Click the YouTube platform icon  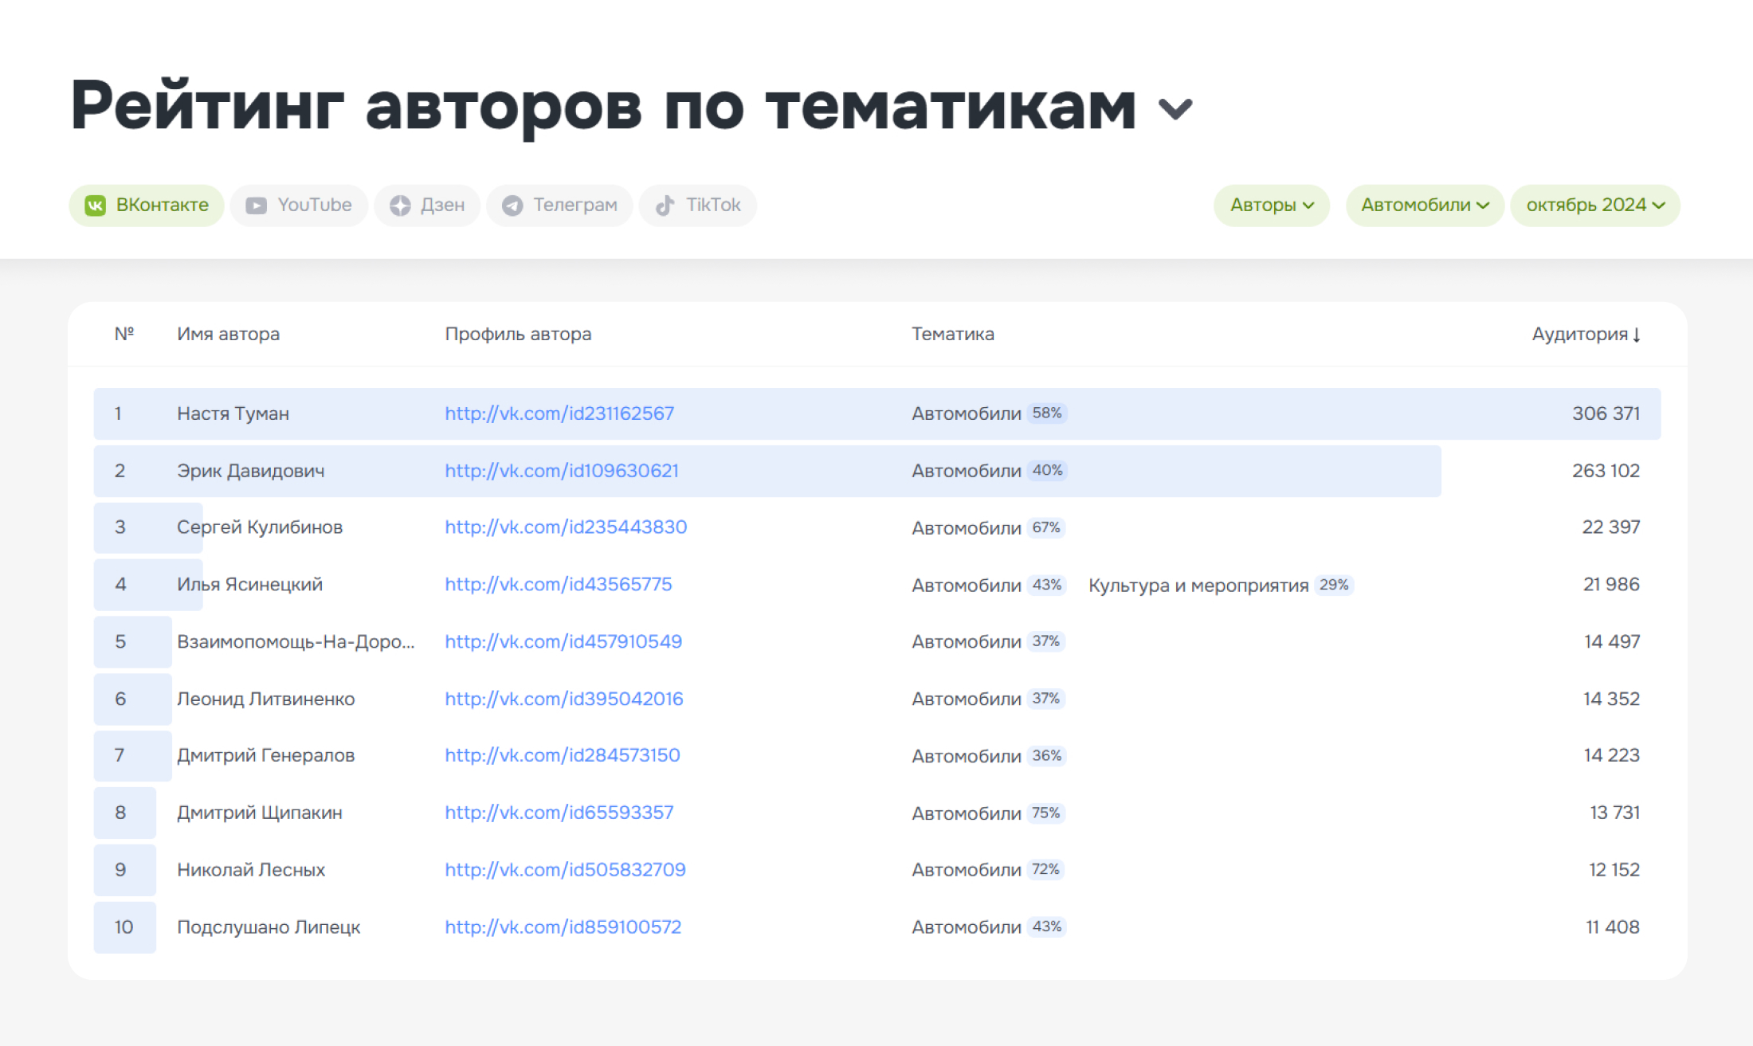tap(257, 206)
